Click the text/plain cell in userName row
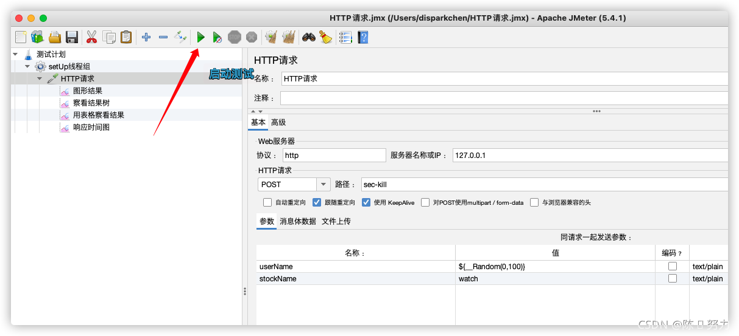Viewport: 739px width, 336px height. coord(709,266)
